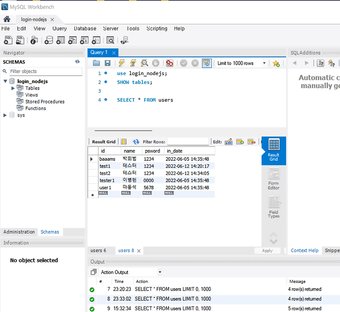Select Views tree item

click(x=31, y=95)
